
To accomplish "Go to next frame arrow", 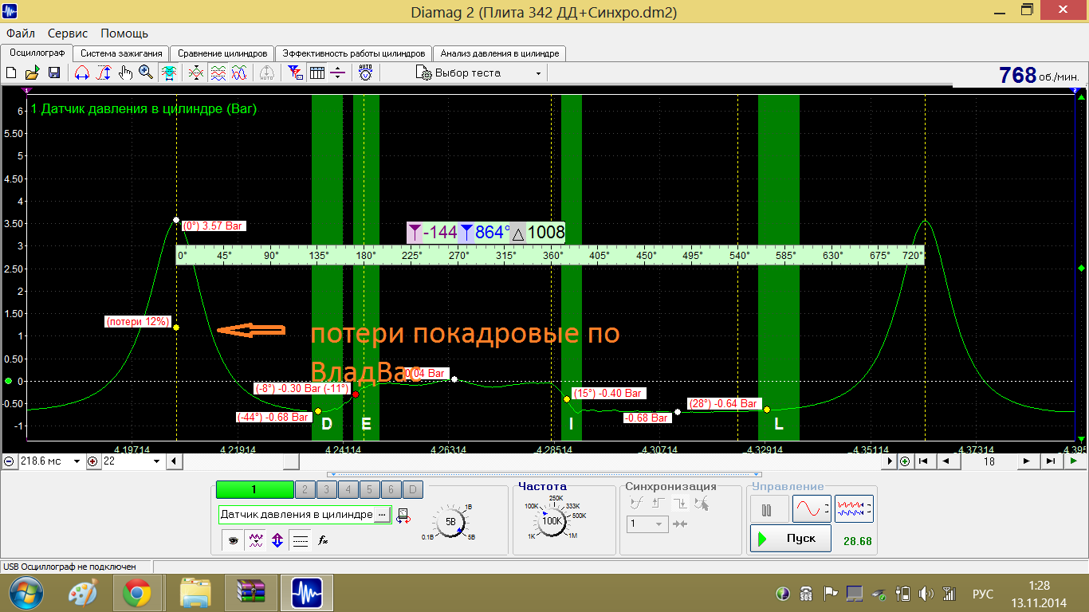I will coord(1028,461).
